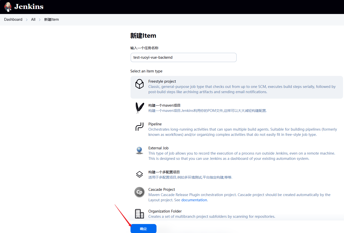Viewport: 344px width, 233px height.
Task: Select the External Job globe icon
Action: (139, 151)
